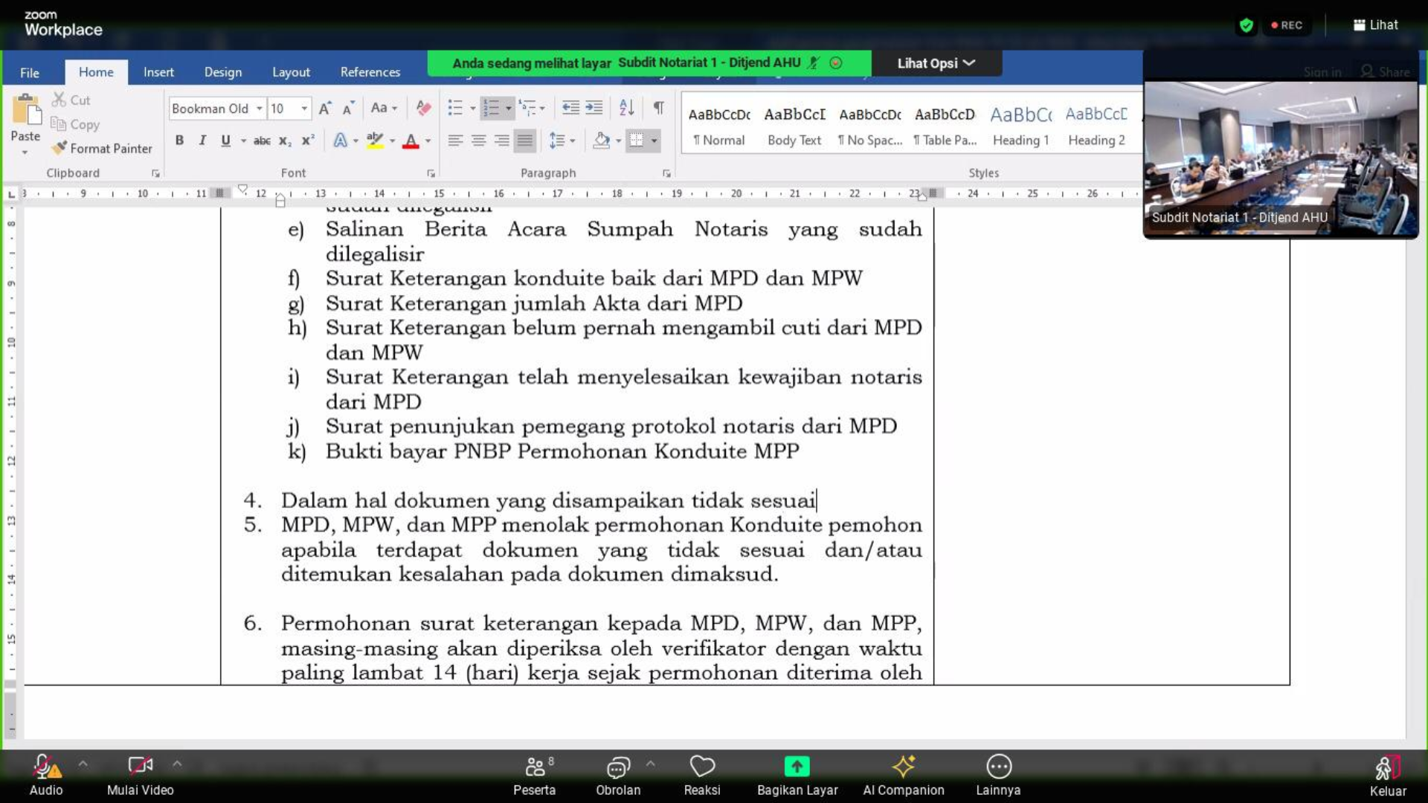The image size is (1428, 803).
Task: Open line spacing dropdown
Action: click(x=562, y=141)
